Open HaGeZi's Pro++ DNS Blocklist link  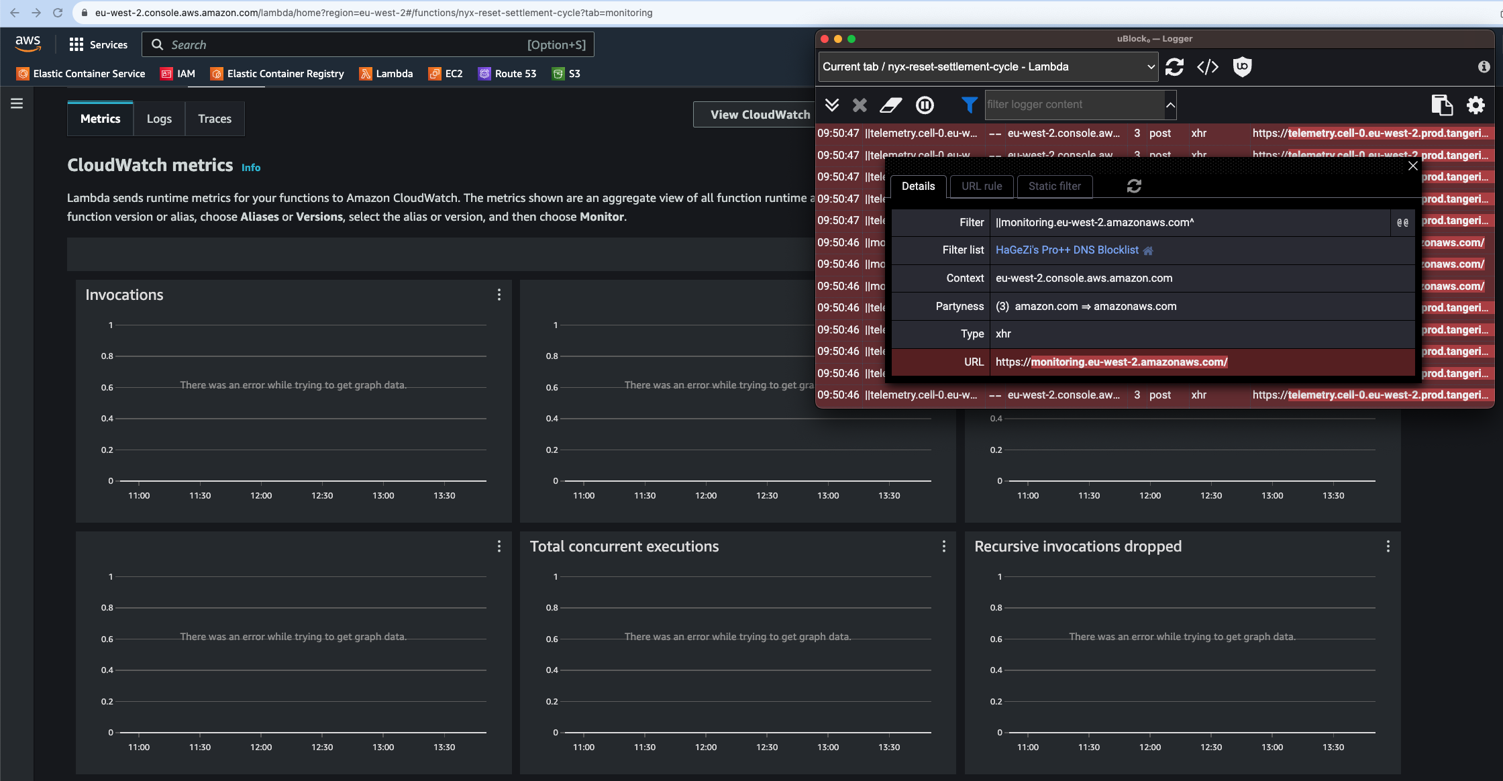click(1067, 250)
